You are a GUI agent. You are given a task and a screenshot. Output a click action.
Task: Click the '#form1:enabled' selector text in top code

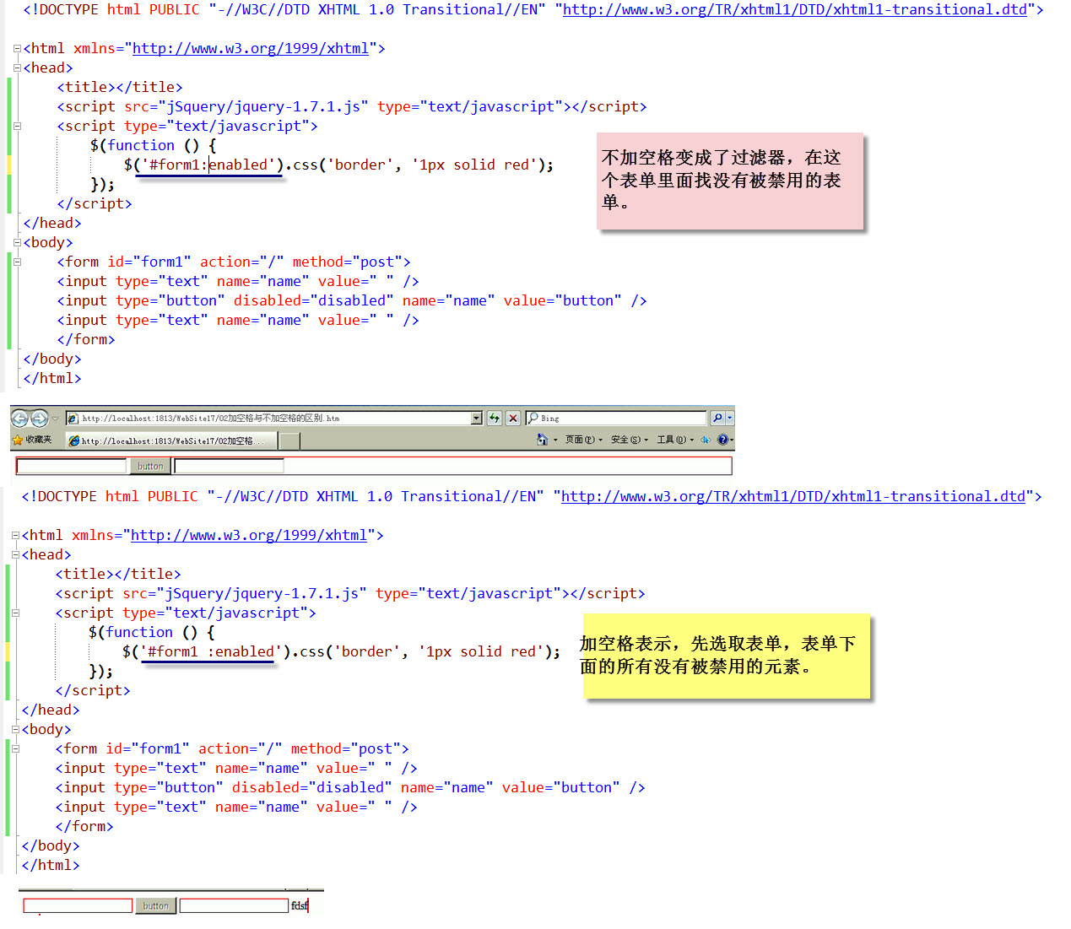pyautogui.click(x=208, y=165)
